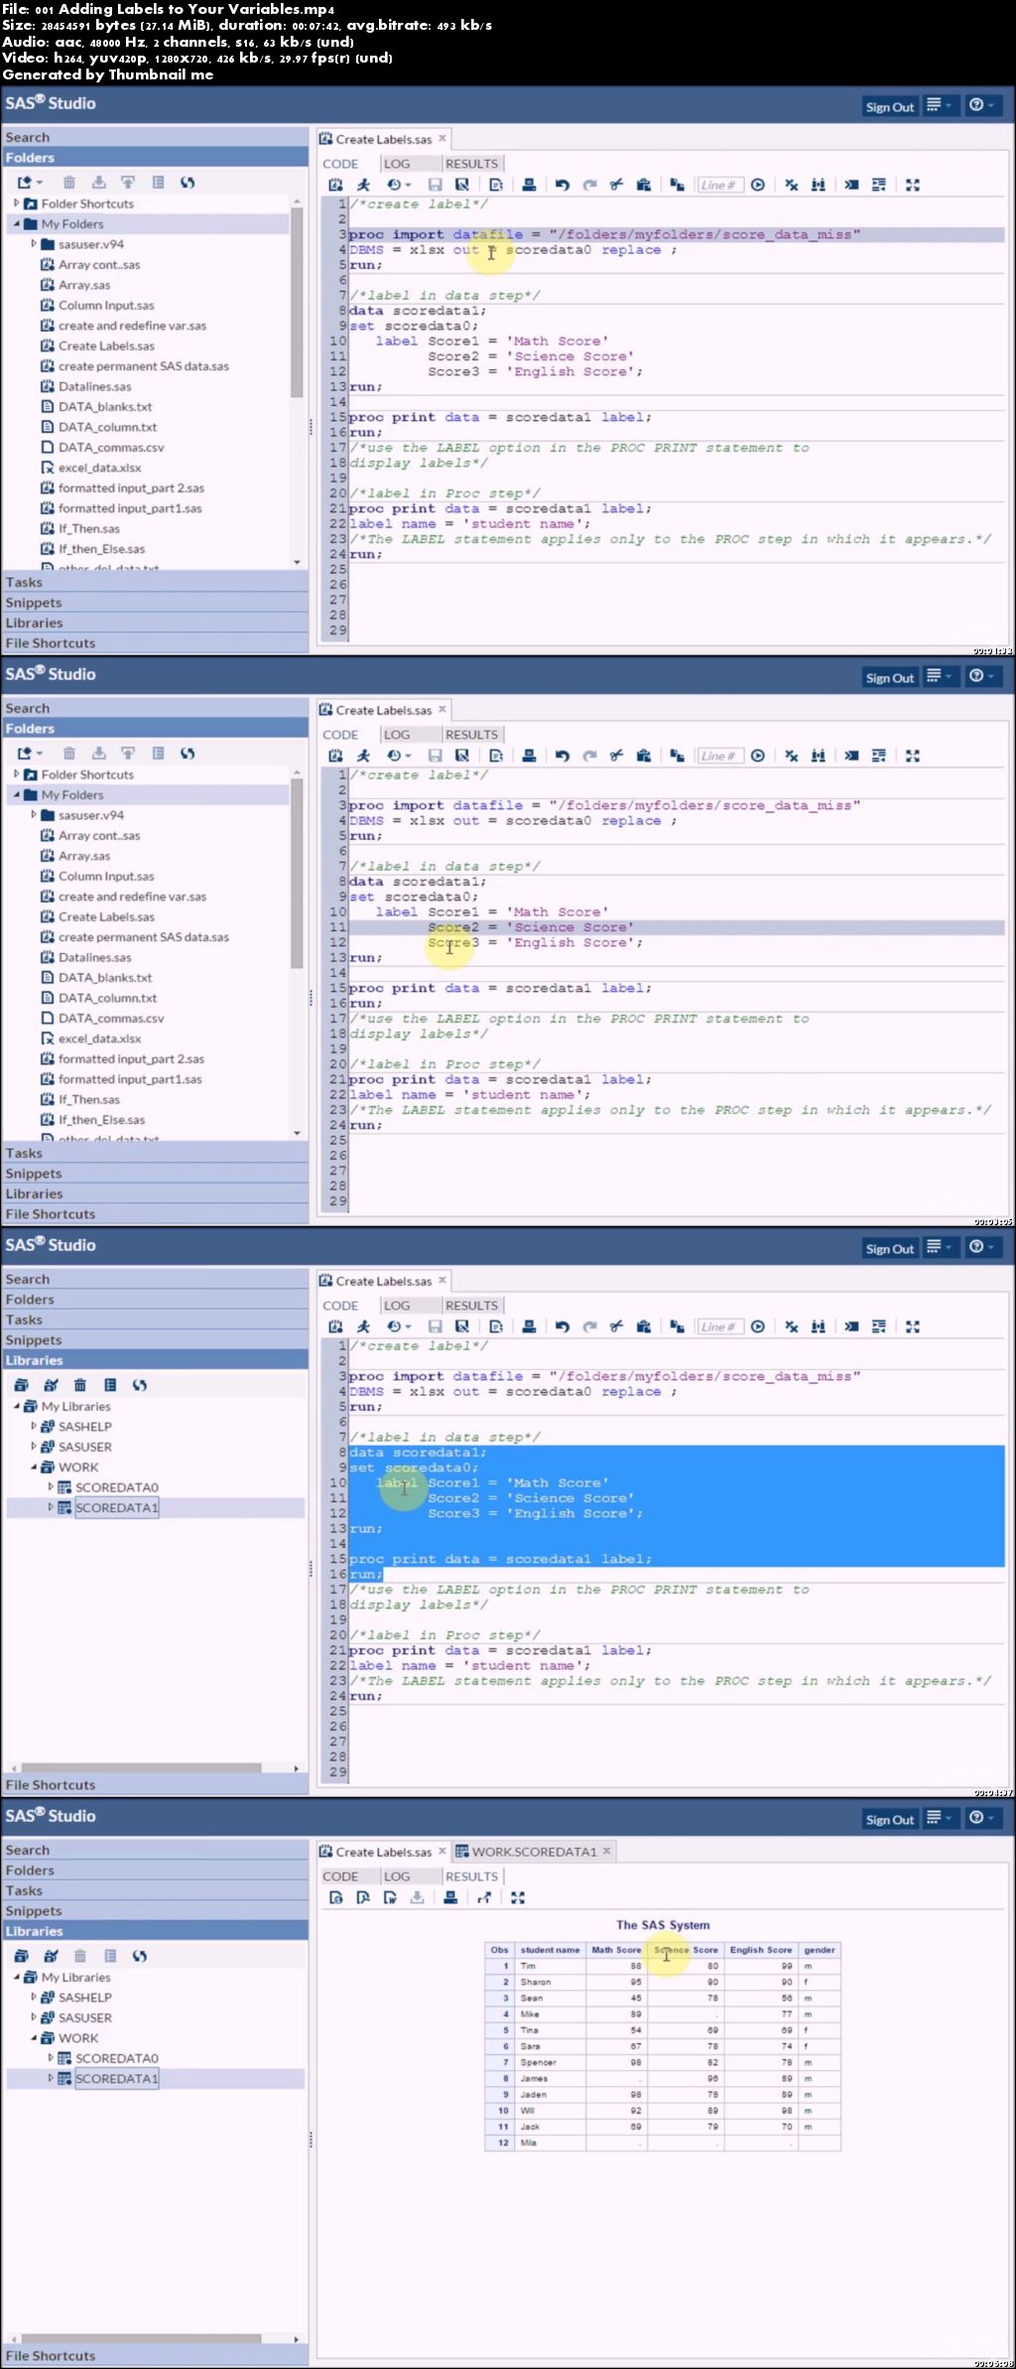Click Delete icon in the selected-code frame's Libraries toolbar
Viewport: 1016px width, 2369px height.
tap(80, 1385)
